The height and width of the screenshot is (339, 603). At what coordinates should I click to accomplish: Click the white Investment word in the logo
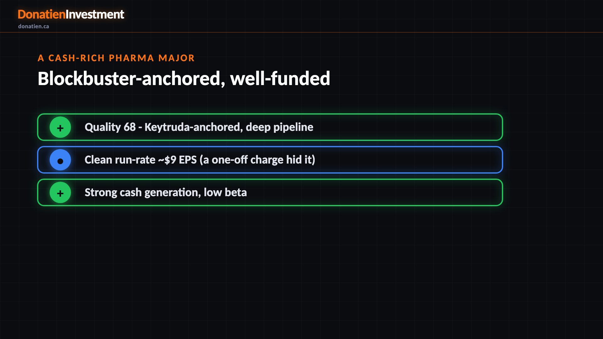[x=95, y=14]
